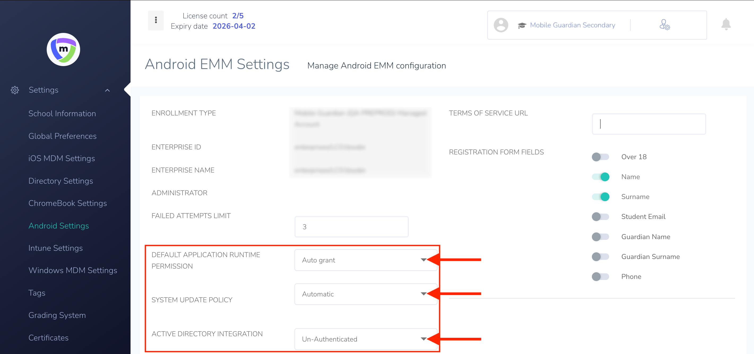754x354 pixels.
Task: Go to iOS MDM Settings
Action: tap(62, 158)
